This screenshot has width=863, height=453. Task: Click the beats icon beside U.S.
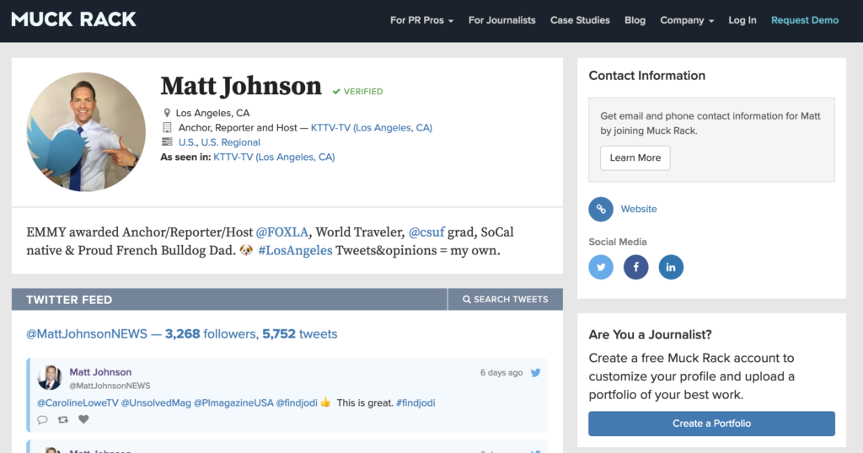pyautogui.click(x=167, y=141)
